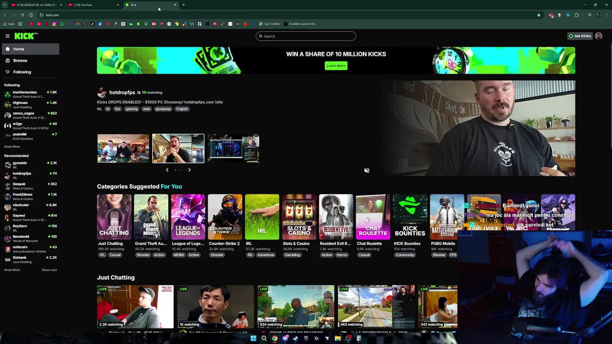Open Calculator from the taskbar

point(359,338)
